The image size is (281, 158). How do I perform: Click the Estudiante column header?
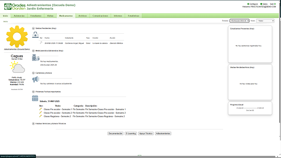[x=69, y=38]
